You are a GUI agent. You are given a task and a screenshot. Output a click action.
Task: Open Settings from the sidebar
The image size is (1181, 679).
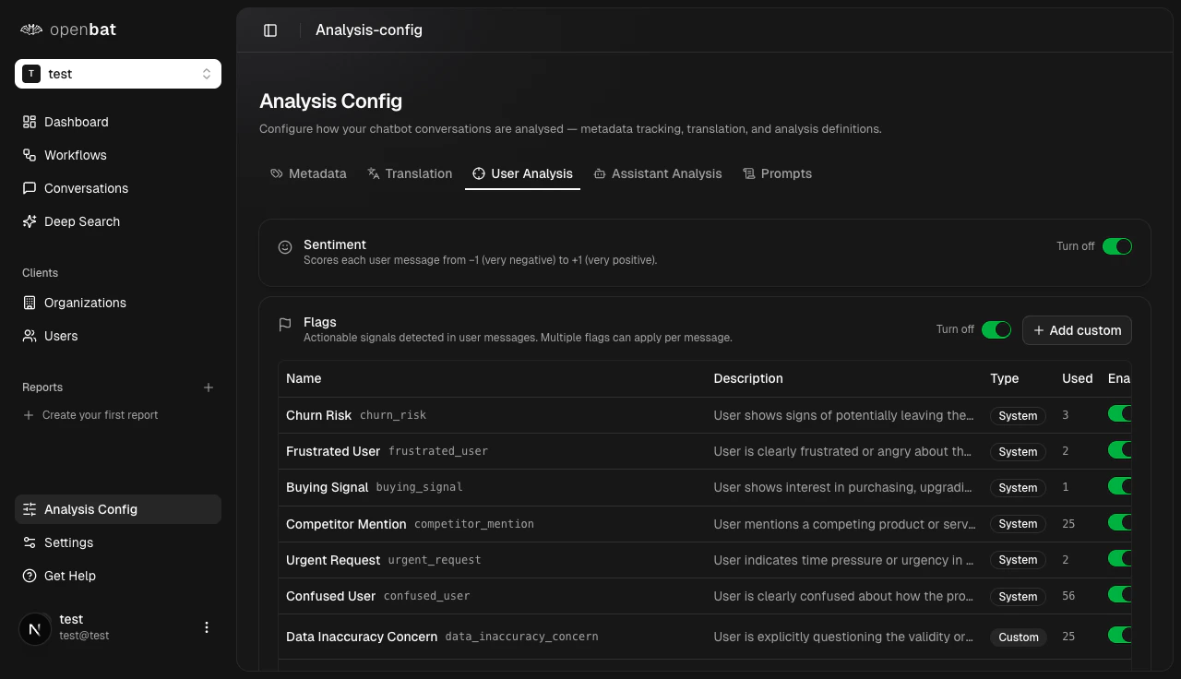tap(69, 542)
